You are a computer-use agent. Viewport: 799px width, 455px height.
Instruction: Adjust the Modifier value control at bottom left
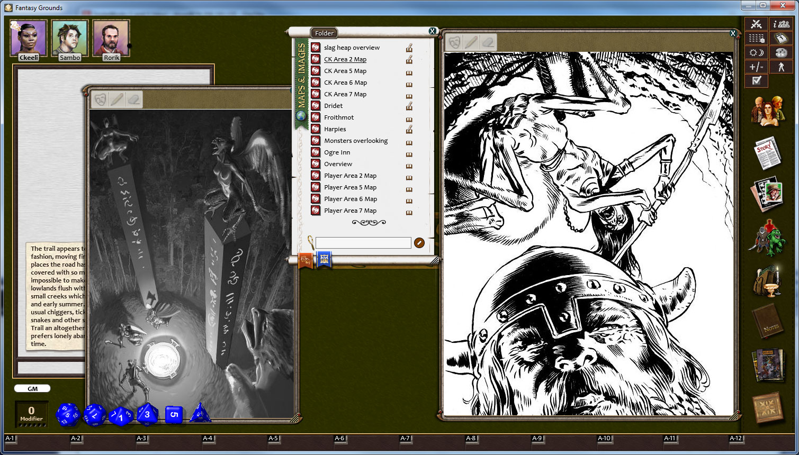click(31, 414)
